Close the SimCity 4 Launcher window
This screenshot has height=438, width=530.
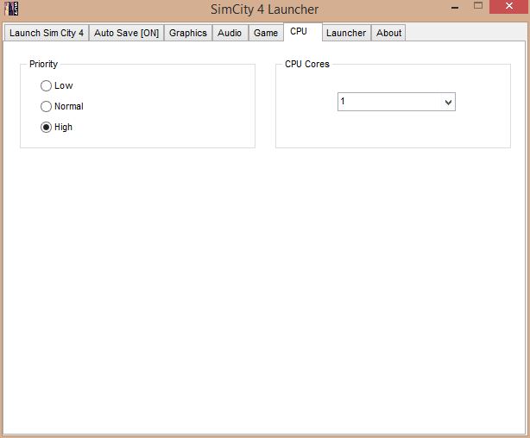(509, 6)
